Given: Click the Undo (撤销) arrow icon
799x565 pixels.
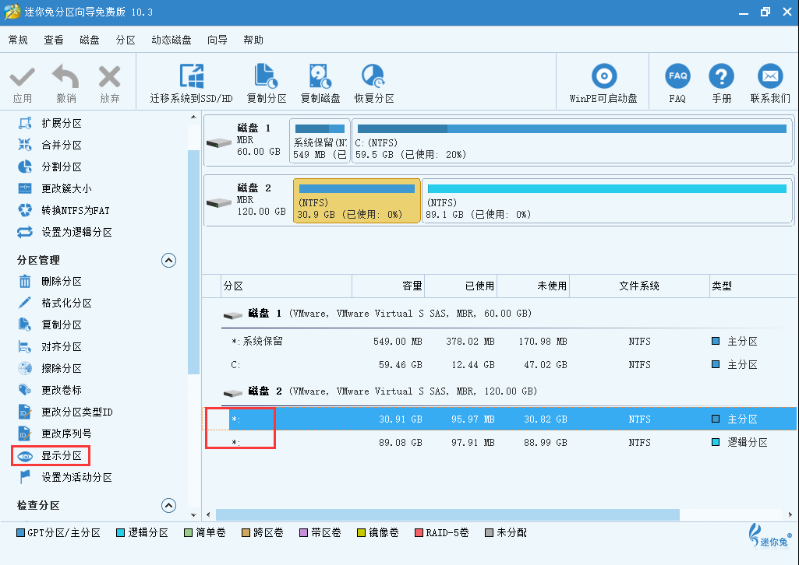Looking at the screenshot, I should 65,76.
